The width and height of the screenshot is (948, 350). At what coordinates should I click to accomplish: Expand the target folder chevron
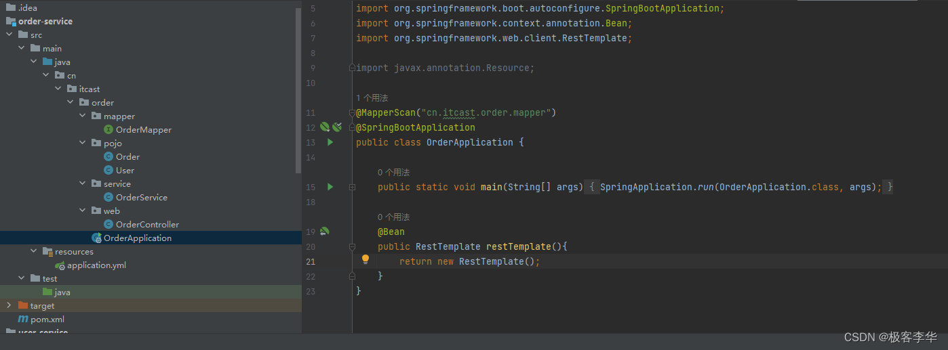[x=9, y=305]
